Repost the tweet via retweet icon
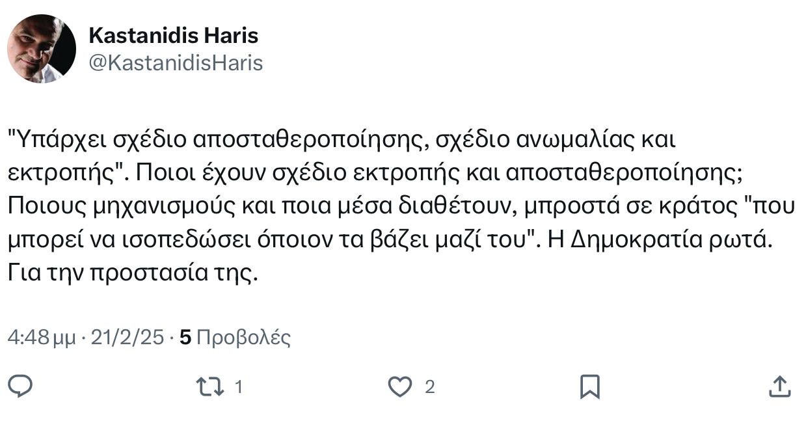 (x=210, y=387)
